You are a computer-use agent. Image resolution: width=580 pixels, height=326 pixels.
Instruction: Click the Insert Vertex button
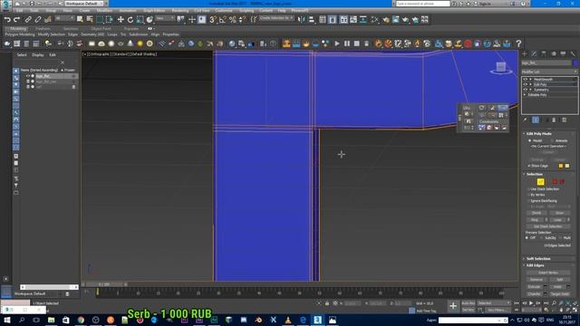coord(548,273)
